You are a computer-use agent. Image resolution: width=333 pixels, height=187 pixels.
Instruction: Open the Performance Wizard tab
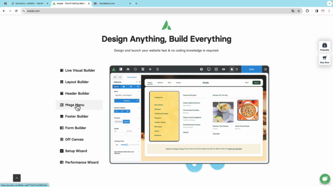coord(79,163)
